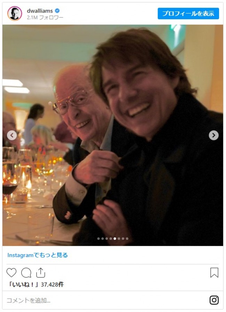The width and height of the screenshot is (226, 312).
Task: Save the post with the bookmark icon
Action: [x=214, y=272]
